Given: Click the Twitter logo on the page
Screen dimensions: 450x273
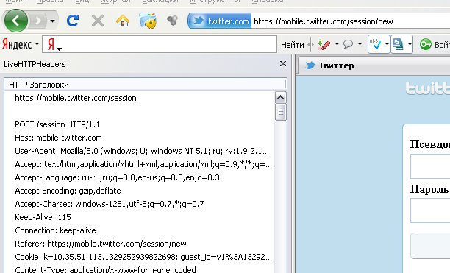Looking at the screenshot, I should 428,88.
